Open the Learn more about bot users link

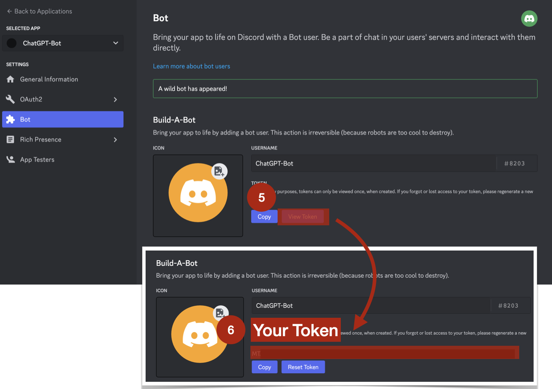tap(191, 66)
